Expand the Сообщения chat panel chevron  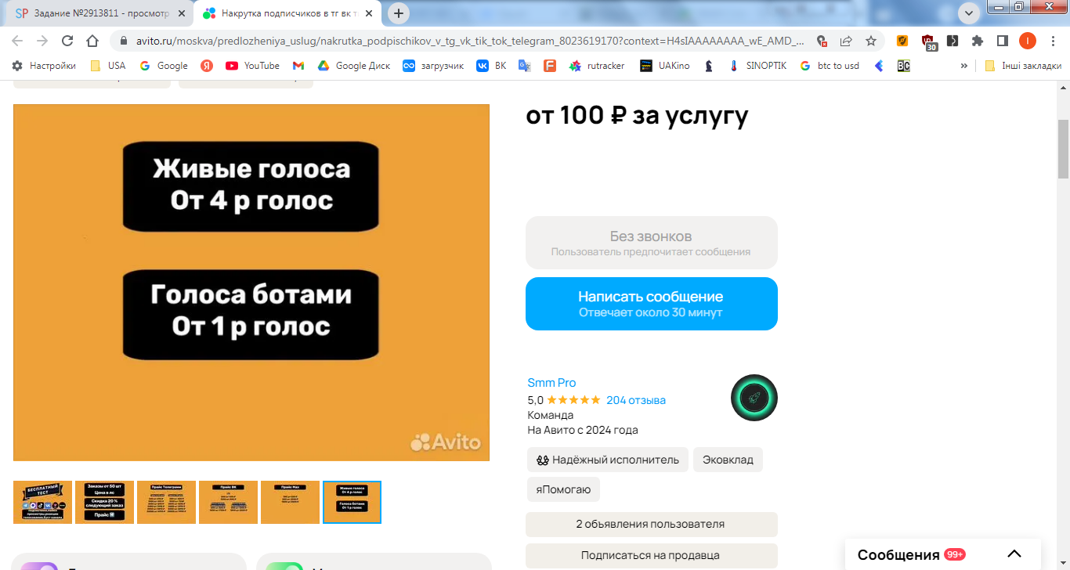tap(1014, 554)
